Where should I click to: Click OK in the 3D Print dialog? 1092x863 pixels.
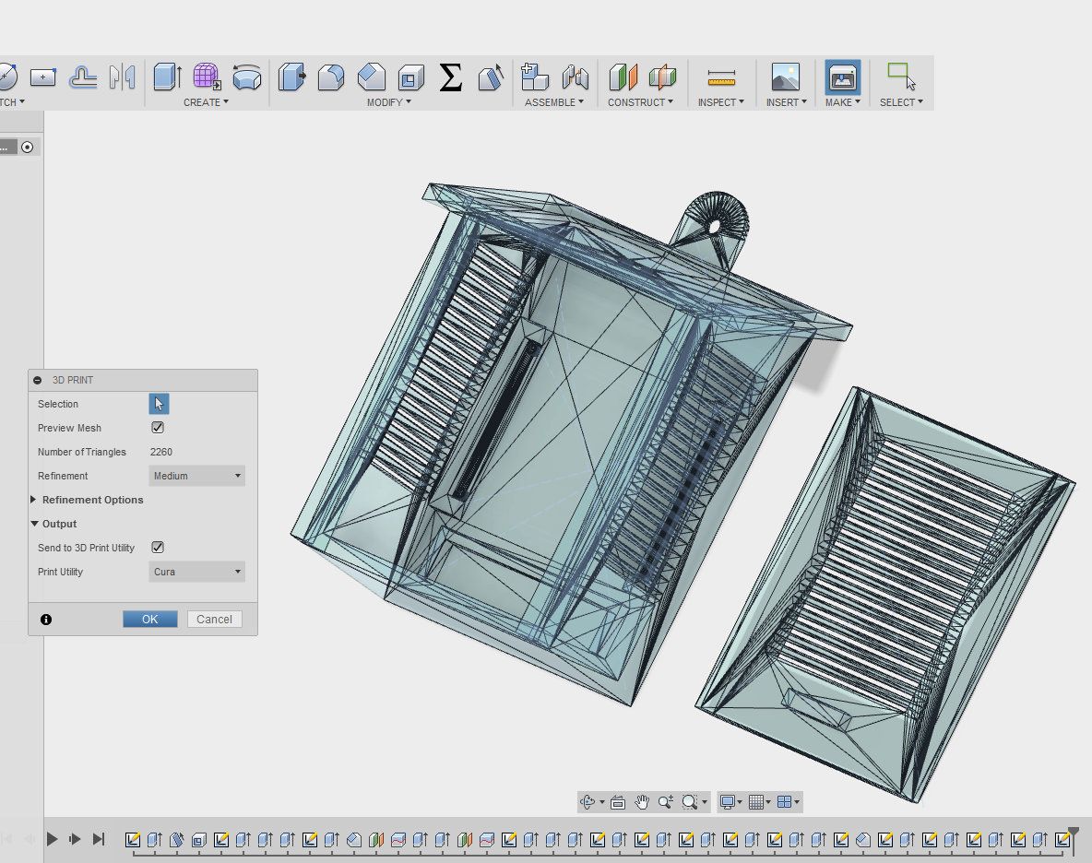149,620
